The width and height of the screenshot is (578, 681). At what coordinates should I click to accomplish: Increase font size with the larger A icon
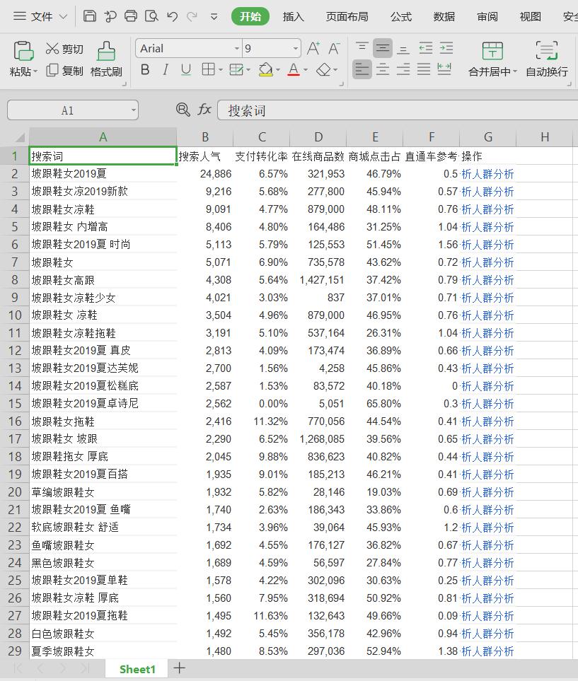point(313,49)
